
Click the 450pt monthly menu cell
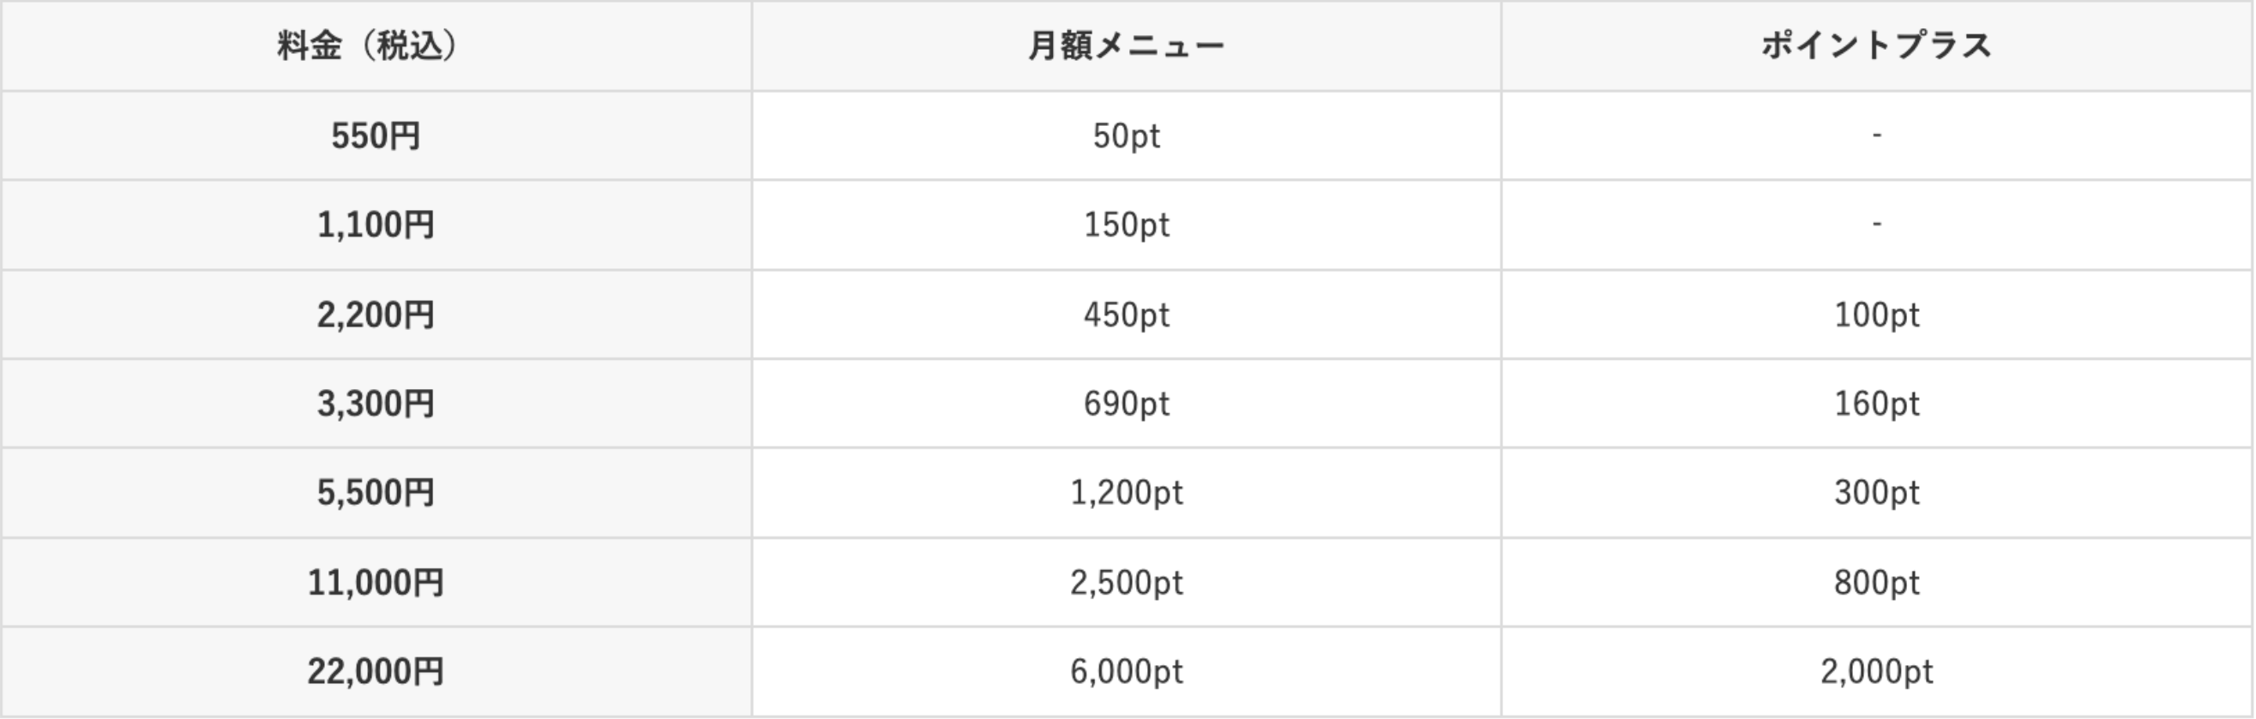1126,315
